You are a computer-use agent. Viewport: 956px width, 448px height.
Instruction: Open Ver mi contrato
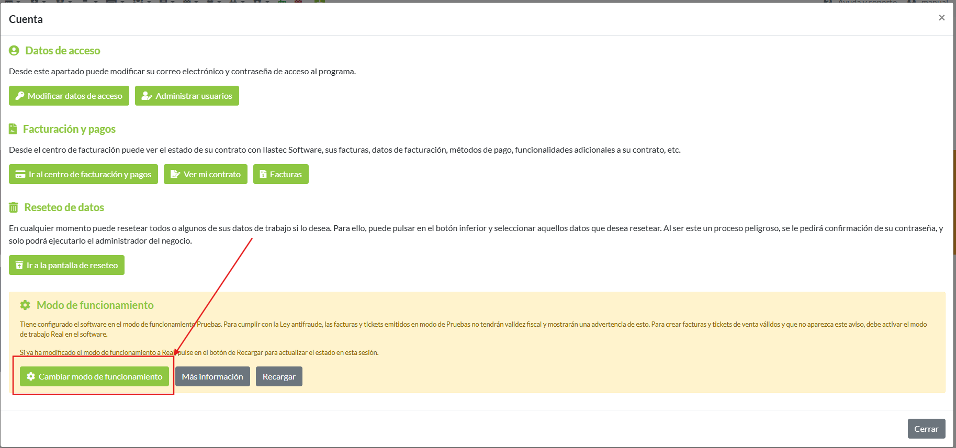click(x=206, y=174)
